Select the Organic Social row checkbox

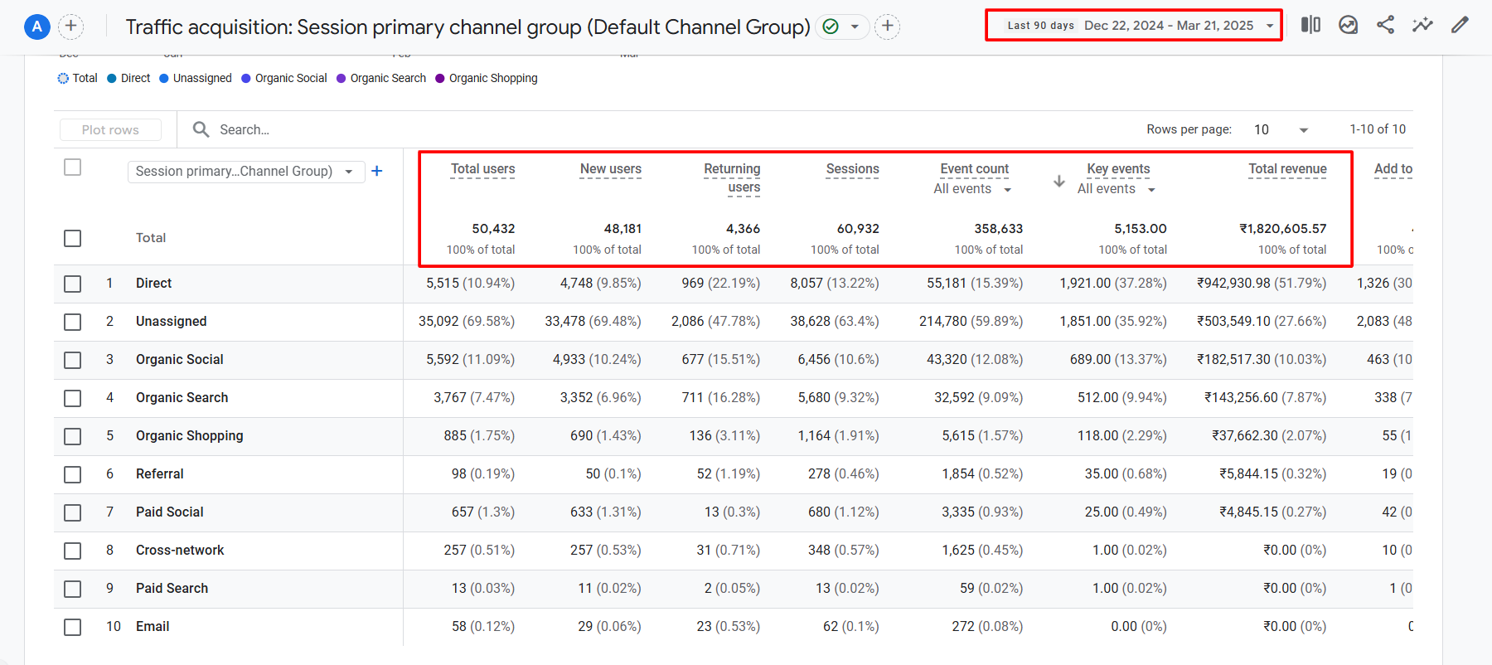click(x=73, y=360)
